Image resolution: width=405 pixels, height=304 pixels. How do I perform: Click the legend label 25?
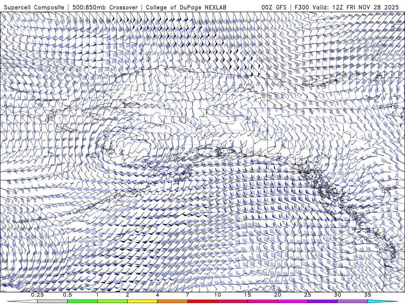(x=308, y=295)
